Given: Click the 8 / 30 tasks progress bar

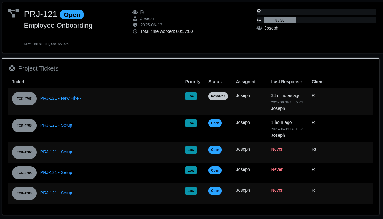Looking at the screenshot, I should point(320,20).
